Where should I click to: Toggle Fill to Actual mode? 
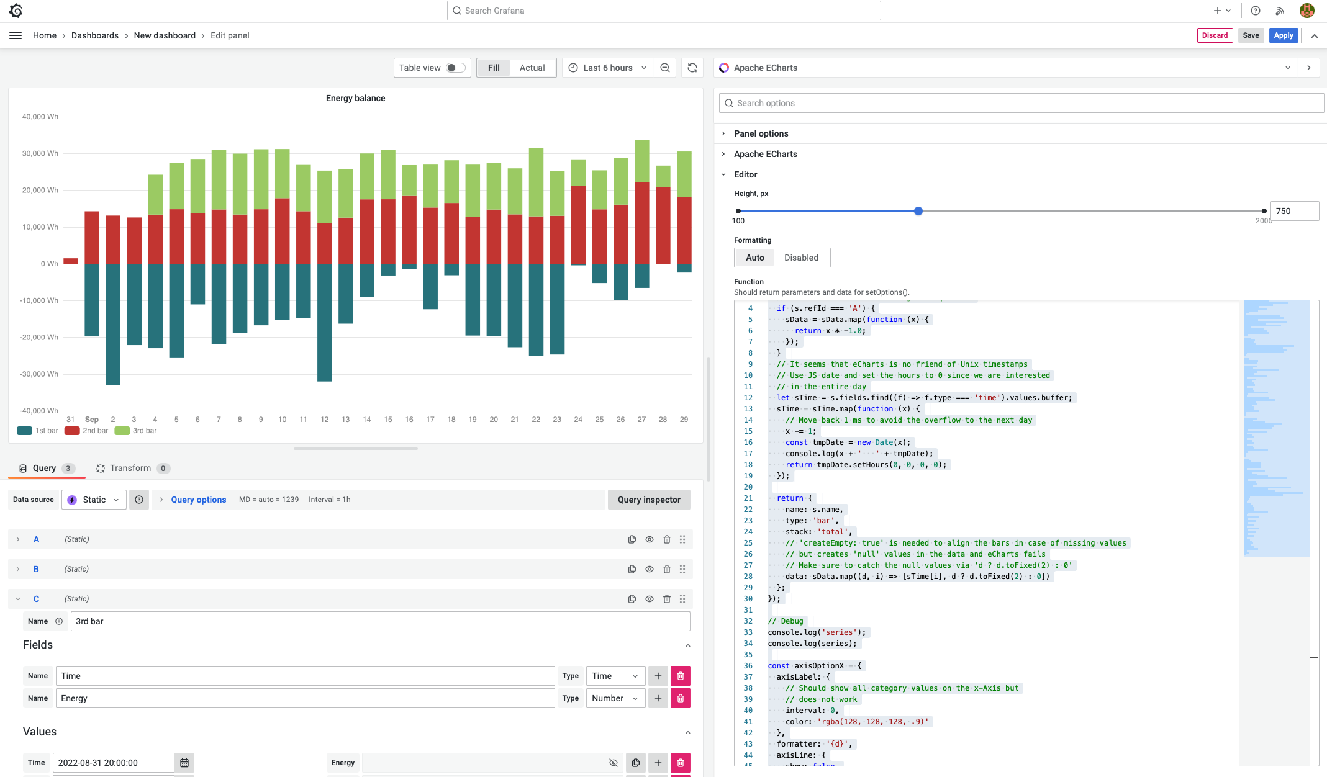(531, 68)
